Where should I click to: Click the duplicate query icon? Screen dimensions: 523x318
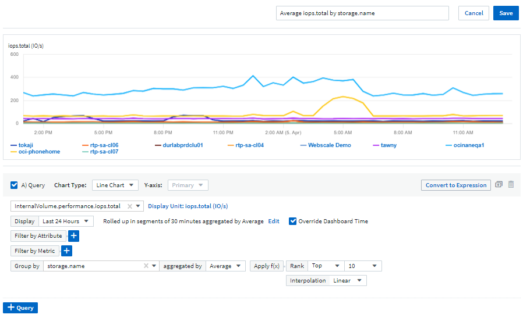499,185
